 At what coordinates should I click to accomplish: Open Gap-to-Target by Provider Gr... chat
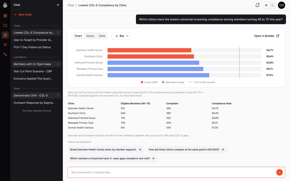[33, 40]
